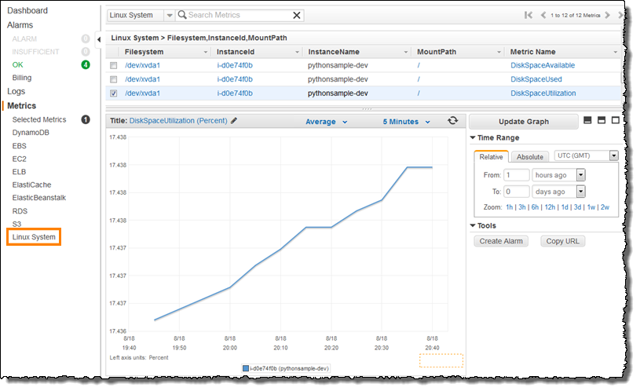Click the pencil icon to edit graph title
640x391 pixels.
(234, 122)
